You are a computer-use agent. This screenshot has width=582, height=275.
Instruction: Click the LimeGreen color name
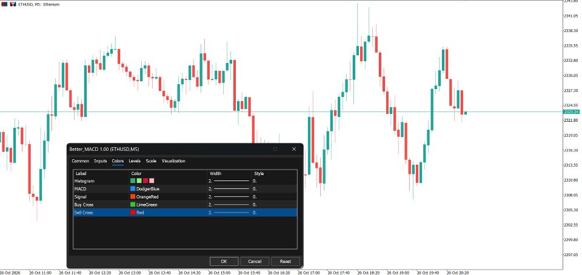[x=147, y=205]
